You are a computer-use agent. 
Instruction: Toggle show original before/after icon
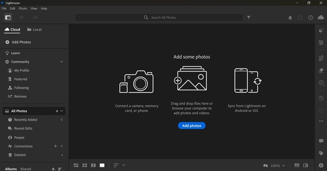pyautogui.click(x=305, y=165)
